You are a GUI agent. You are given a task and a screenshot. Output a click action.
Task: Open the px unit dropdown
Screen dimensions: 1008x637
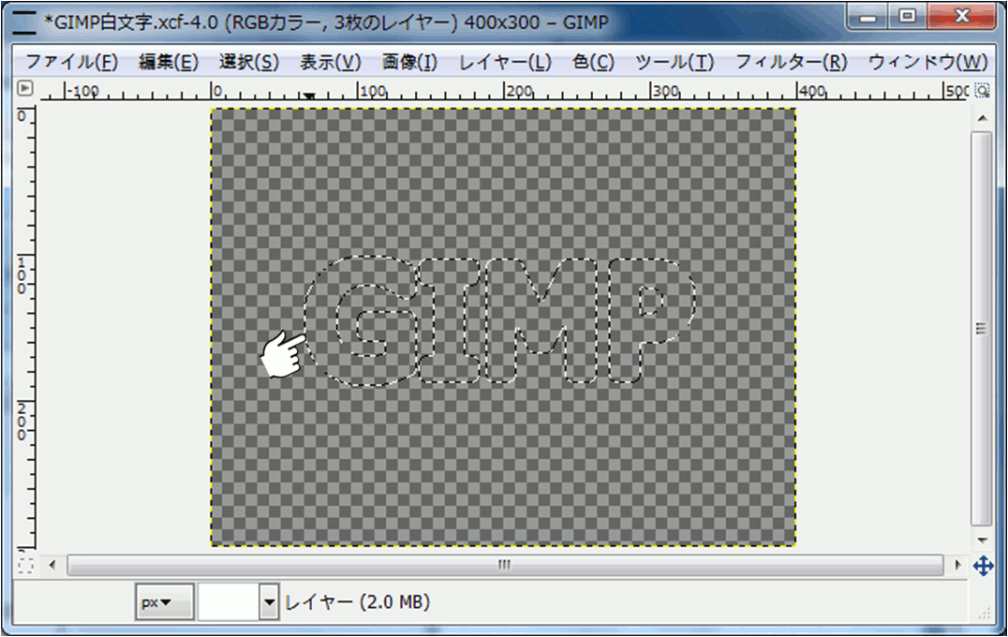[x=164, y=602]
